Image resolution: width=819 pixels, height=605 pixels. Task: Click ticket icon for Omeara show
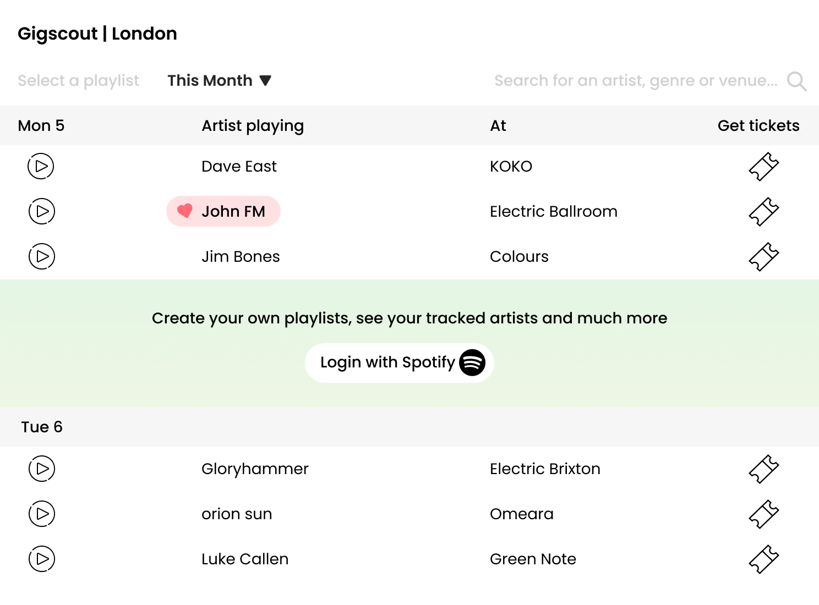tap(764, 514)
